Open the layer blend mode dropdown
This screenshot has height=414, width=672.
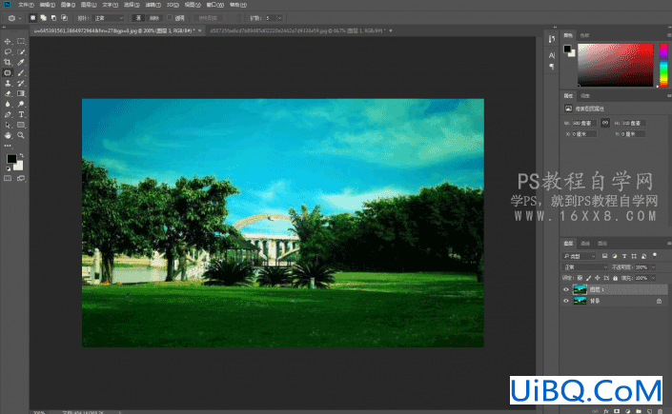[x=584, y=267]
